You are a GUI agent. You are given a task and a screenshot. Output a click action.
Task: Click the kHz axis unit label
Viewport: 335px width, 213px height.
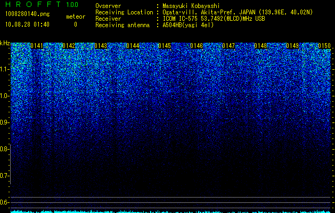pyautogui.click(x=5, y=43)
